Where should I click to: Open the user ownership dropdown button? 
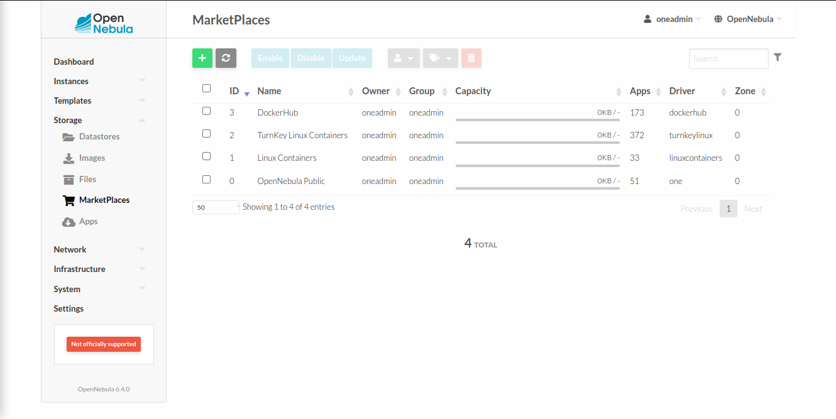pos(404,58)
